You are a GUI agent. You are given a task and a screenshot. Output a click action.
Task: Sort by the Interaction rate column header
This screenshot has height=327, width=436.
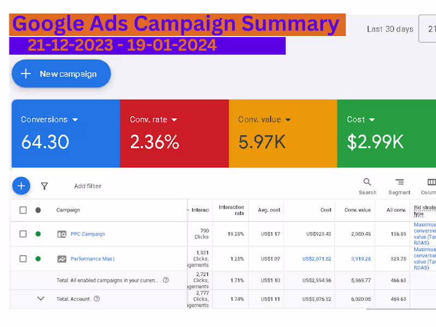click(x=231, y=210)
